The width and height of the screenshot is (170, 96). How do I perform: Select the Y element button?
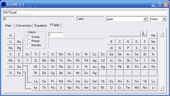point(27,61)
